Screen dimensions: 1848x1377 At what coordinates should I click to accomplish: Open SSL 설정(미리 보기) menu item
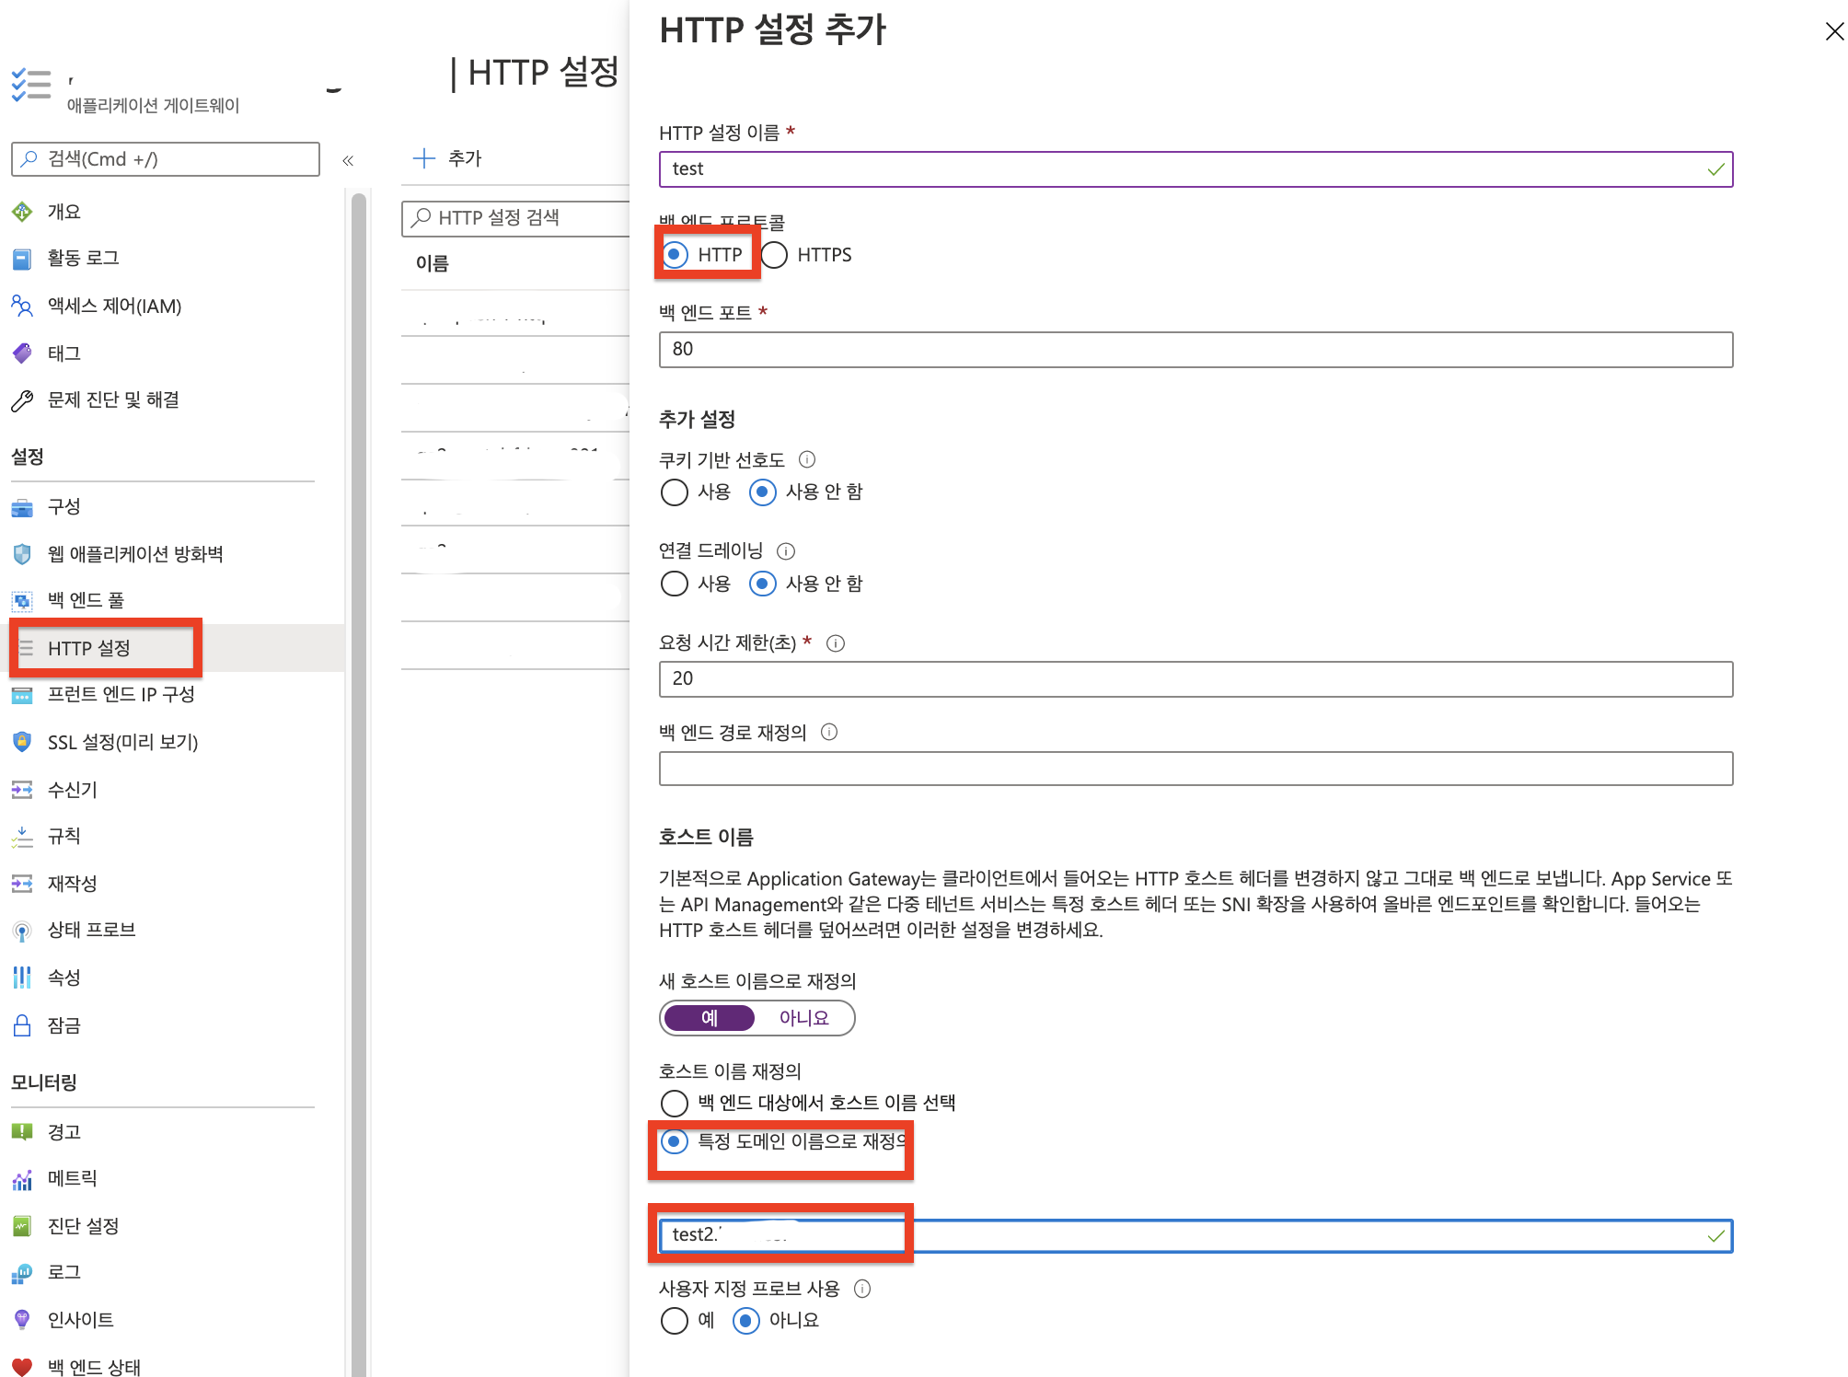[122, 742]
